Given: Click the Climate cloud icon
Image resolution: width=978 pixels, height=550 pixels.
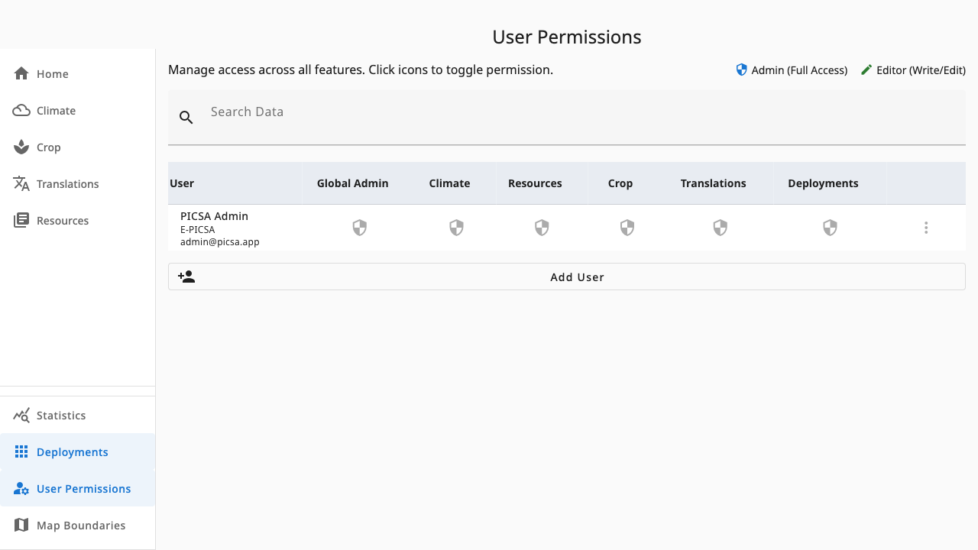Looking at the screenshot, I should click(21, 110).
